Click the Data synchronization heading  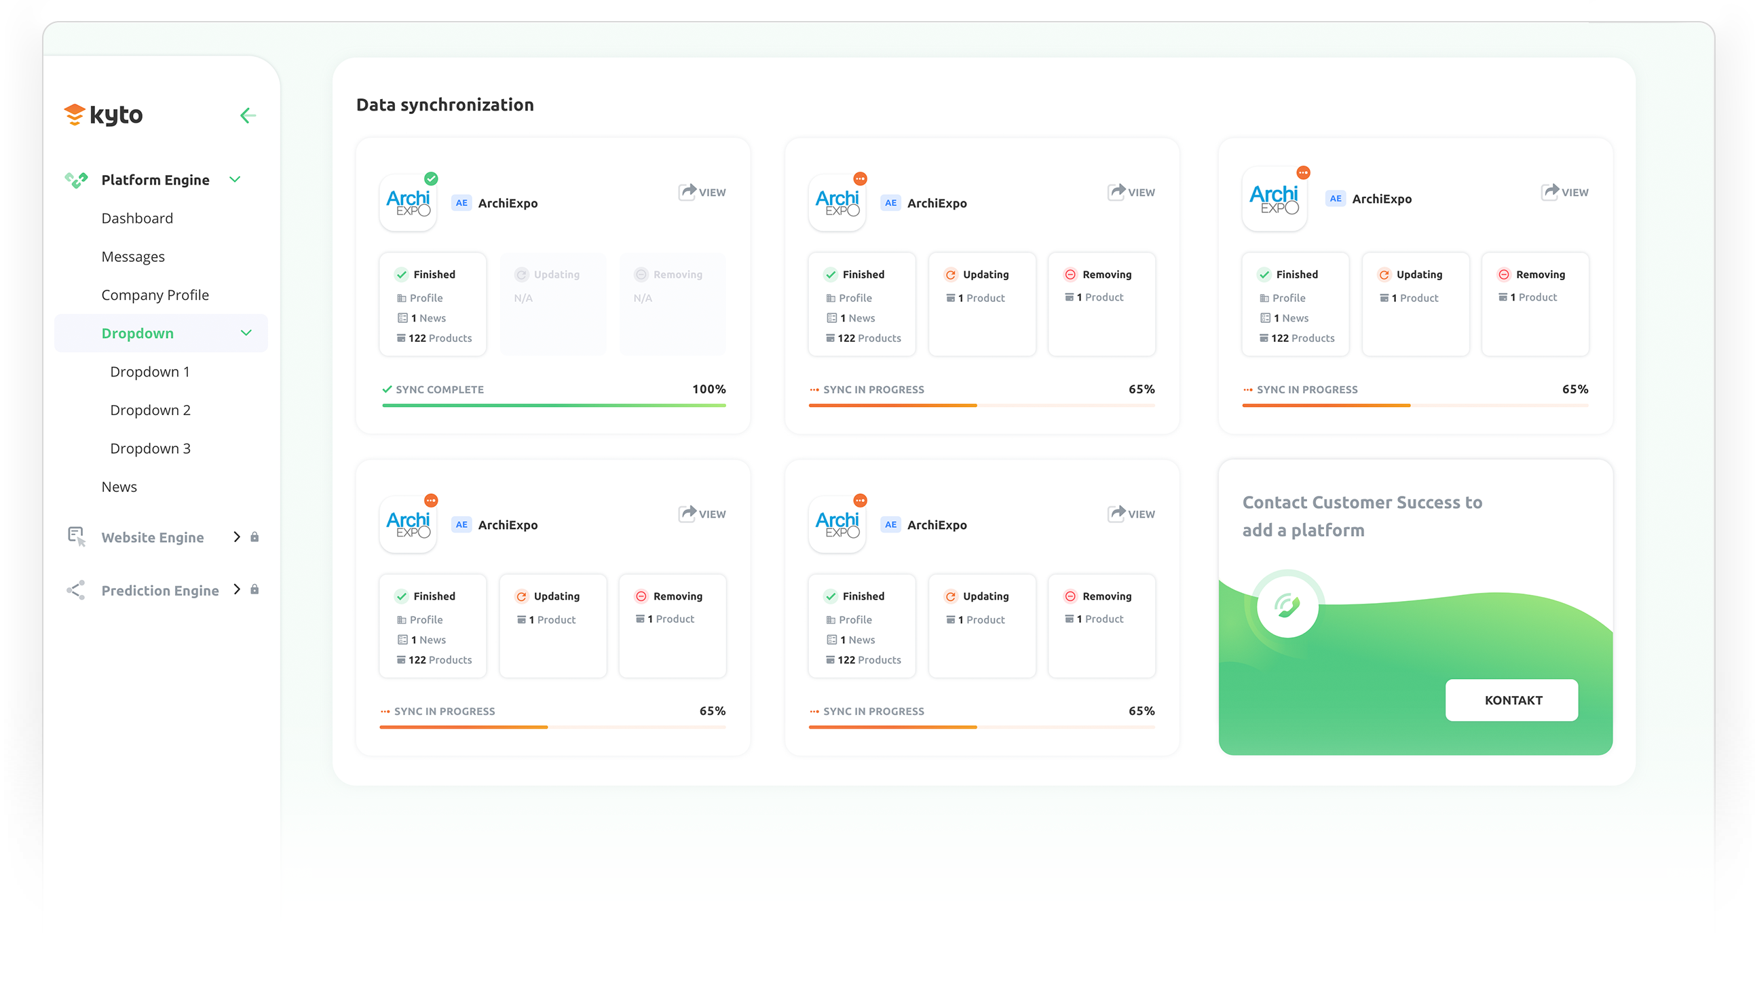coord(445,105)
